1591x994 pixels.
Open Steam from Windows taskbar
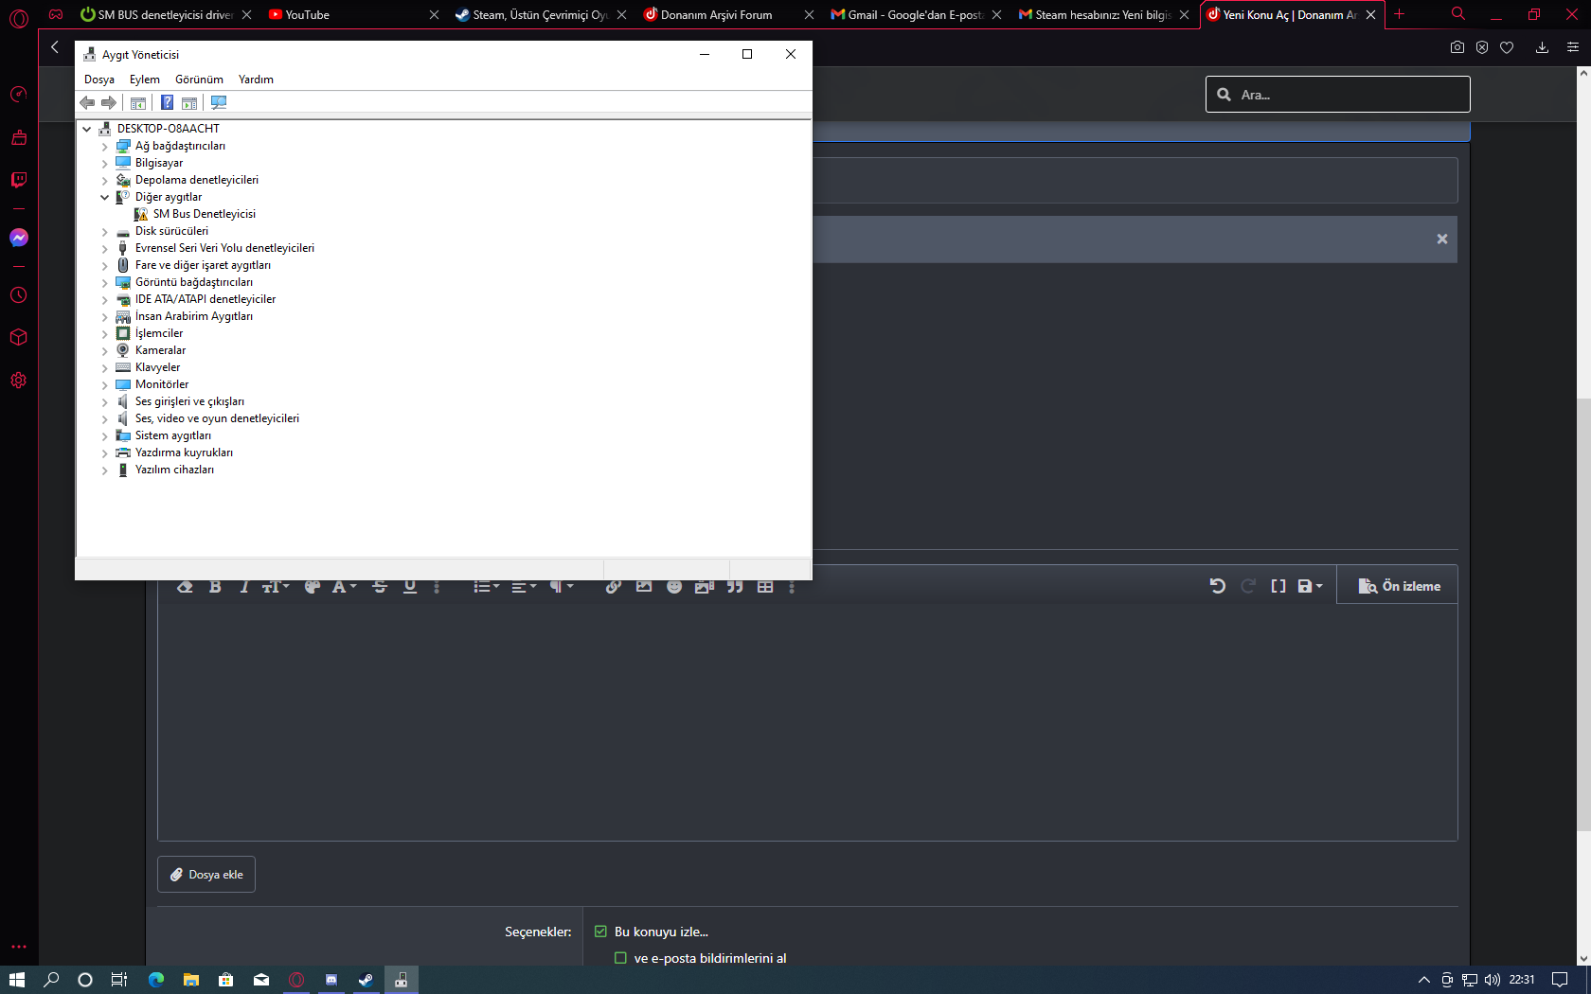(x=366, y=980)
